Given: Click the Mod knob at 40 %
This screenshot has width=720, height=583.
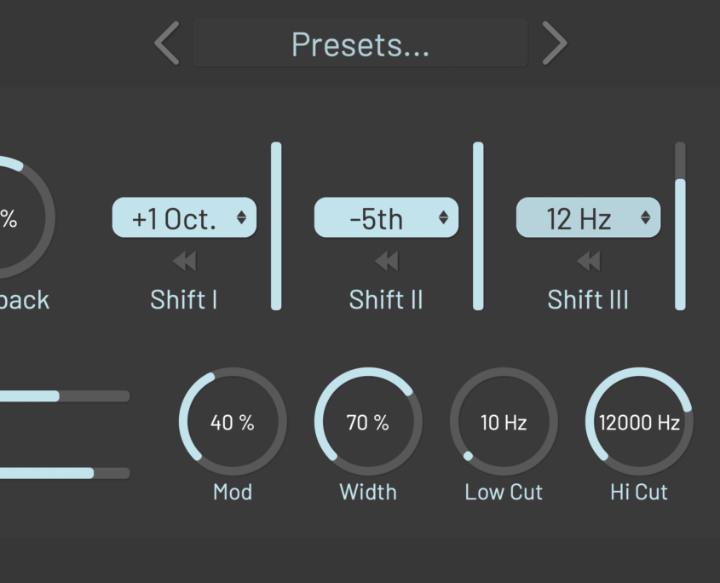Looking at the screenshot, I should click(x=233, y=422).
